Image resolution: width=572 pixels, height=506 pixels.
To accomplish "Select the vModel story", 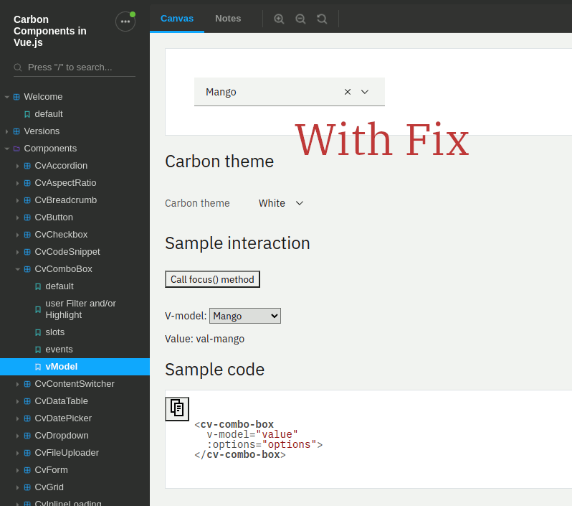I will click(x=75, y=367).
